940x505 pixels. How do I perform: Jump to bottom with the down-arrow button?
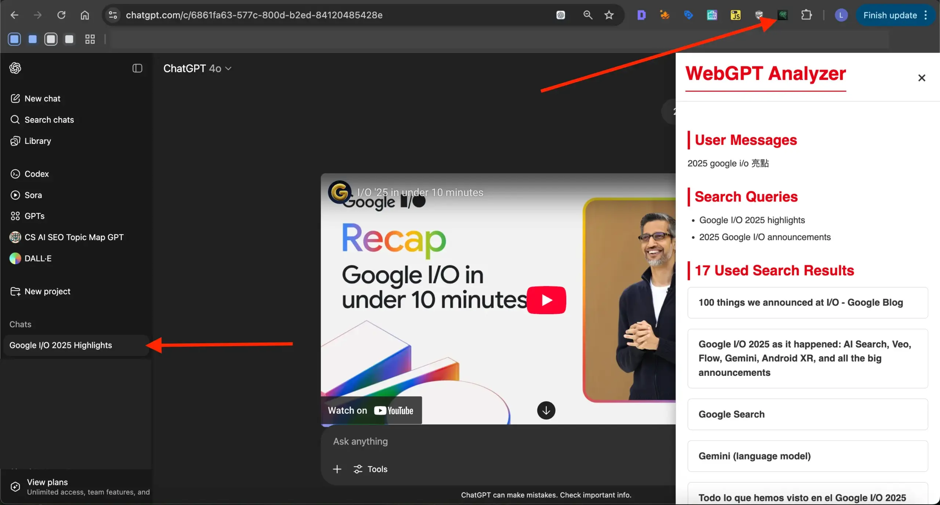coord(546,410)
